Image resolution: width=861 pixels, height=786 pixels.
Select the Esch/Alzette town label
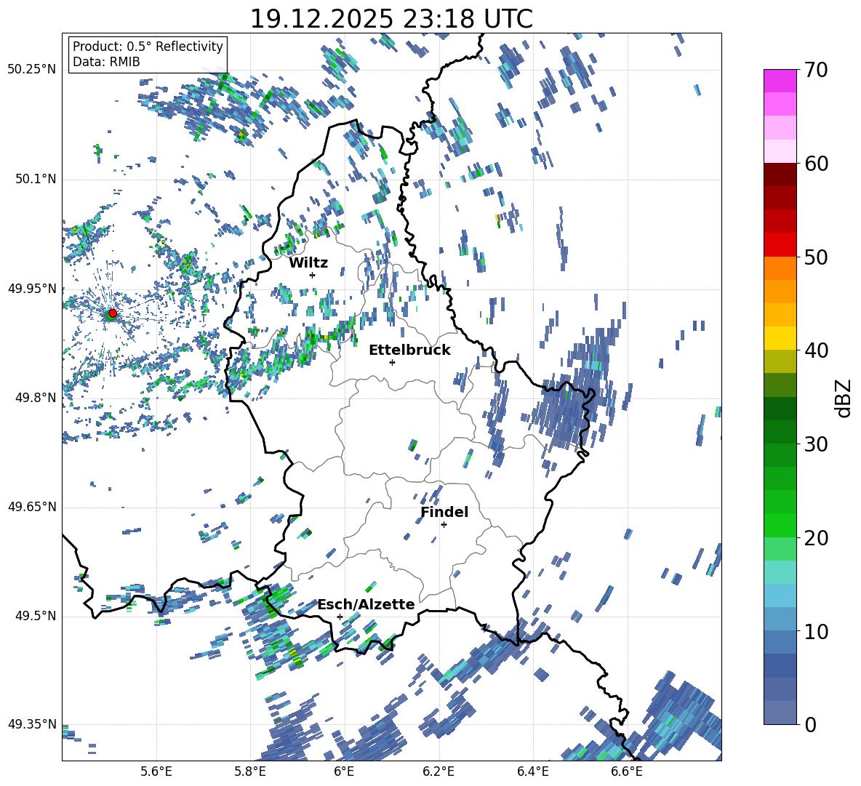pyautogui.click(x=366, y=604)
